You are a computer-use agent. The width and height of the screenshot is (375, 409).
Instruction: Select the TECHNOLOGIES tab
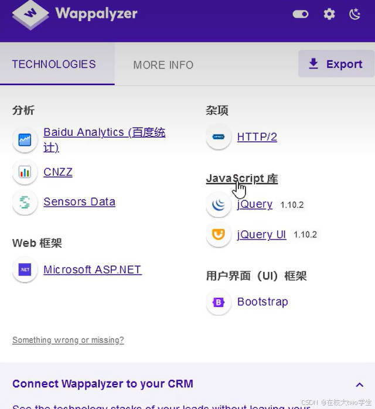(x=57, y=64)
